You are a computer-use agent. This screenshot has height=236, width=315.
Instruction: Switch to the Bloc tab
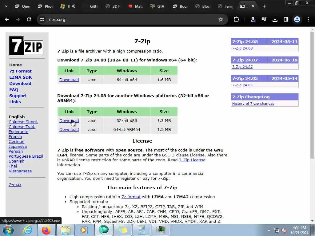(203, 6)
